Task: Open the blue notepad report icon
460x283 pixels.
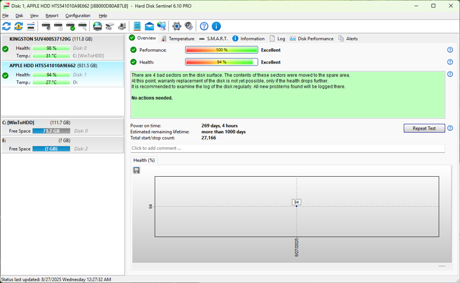Action: coord(137,26)
